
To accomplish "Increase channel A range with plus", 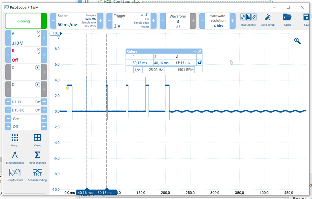I will [44, 38].
